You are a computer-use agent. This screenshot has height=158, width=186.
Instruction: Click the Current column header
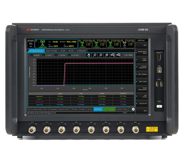pos(60,93)
